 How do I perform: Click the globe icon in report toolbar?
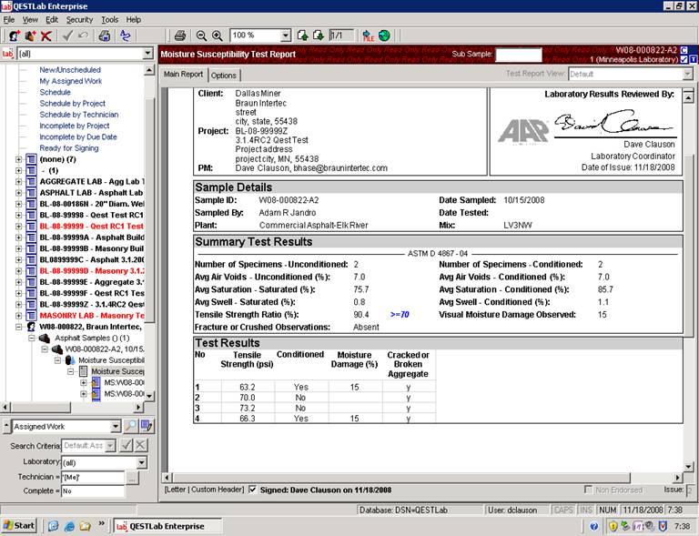coord(384,35)
